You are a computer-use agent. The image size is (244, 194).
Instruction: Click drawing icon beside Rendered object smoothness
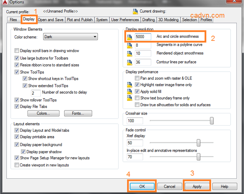pyautogui.click(x=130, y=54)
